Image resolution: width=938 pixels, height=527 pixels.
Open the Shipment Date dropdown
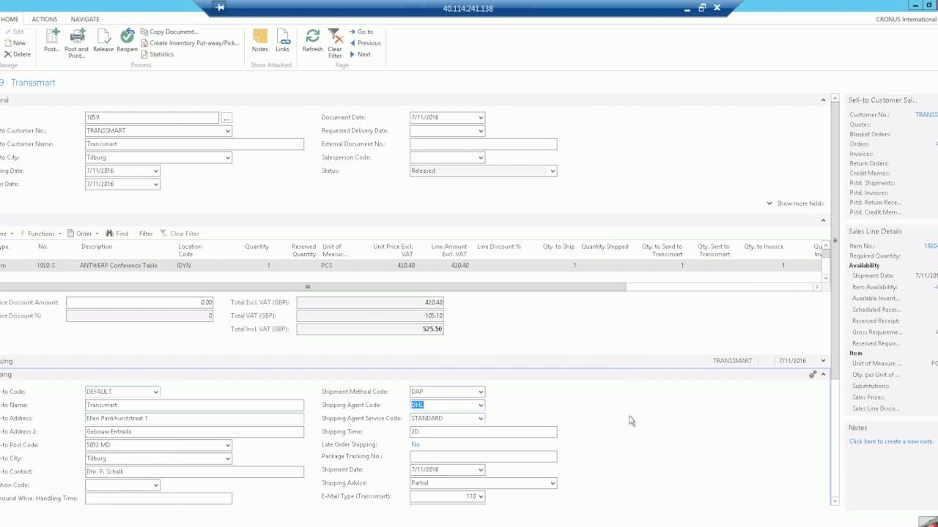(481, 470)
